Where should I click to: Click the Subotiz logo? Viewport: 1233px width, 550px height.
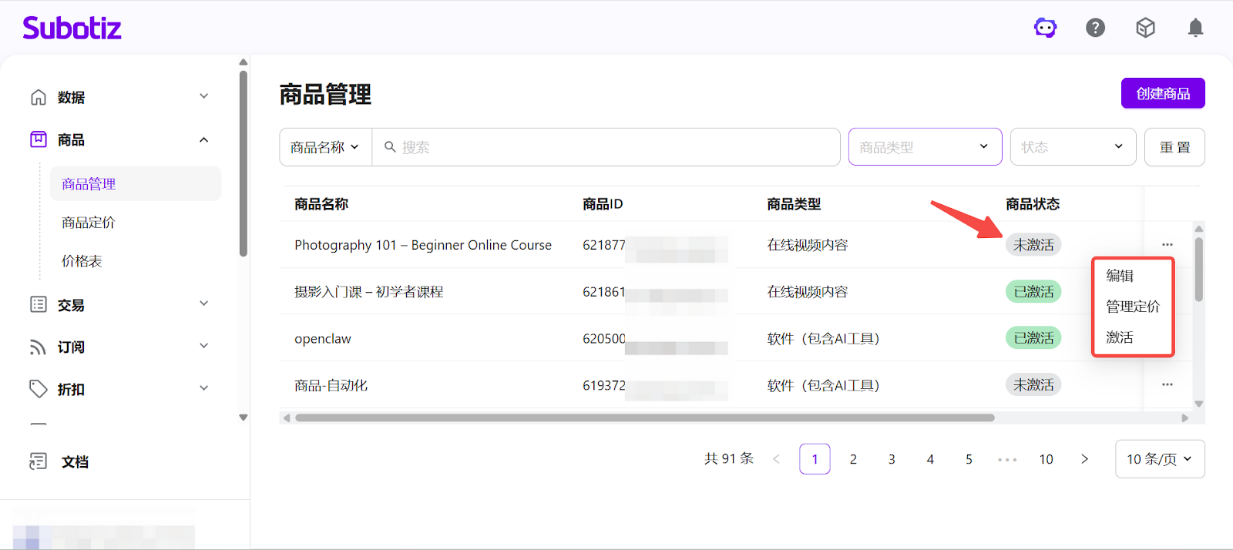pyautogui.click(x=72, y=29)
